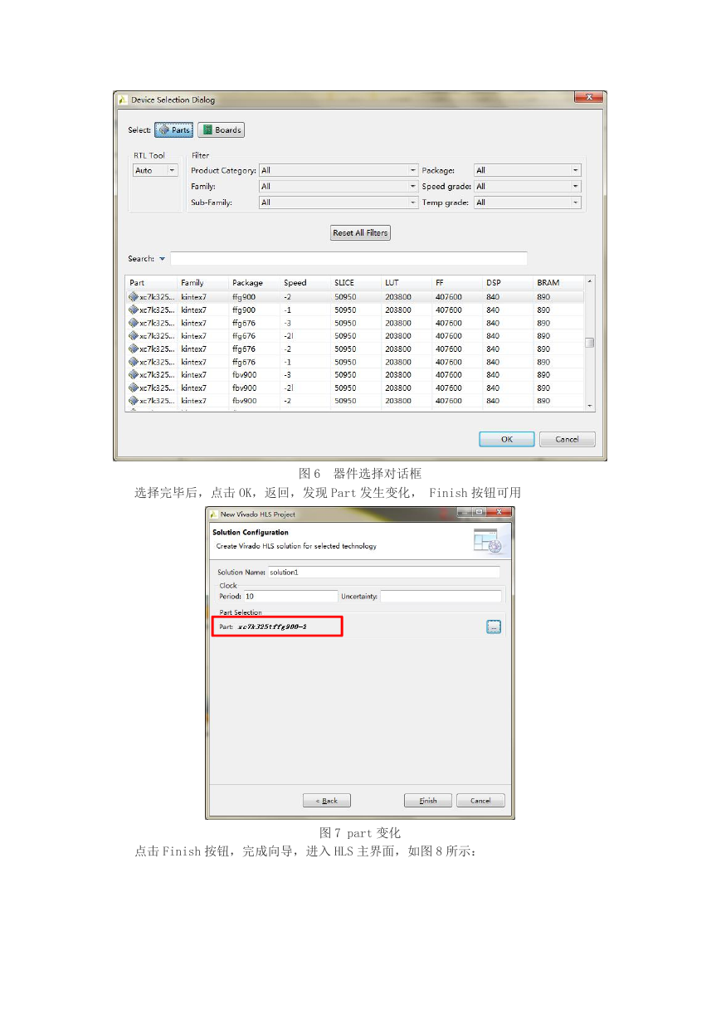Focus the Solution Name field
Image resolution: width=721 pixels, height=1019 pixels.
(384, 572)
